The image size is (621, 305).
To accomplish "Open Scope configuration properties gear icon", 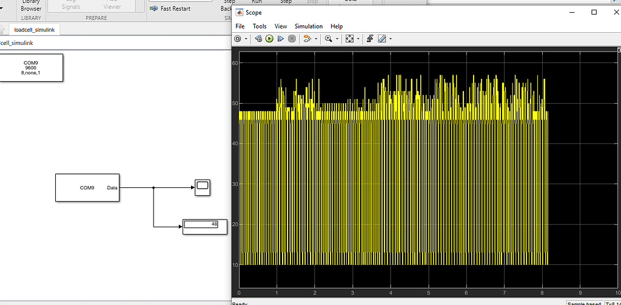I will [238, 39].
